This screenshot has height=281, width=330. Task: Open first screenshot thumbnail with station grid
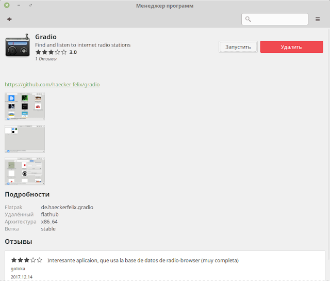[25, 106]
